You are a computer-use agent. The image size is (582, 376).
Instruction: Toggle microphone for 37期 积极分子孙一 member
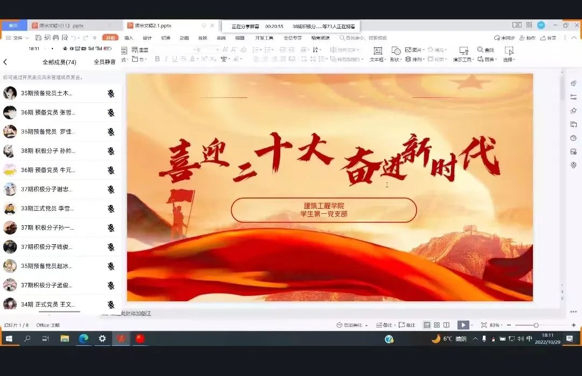(x=111, y=228)
